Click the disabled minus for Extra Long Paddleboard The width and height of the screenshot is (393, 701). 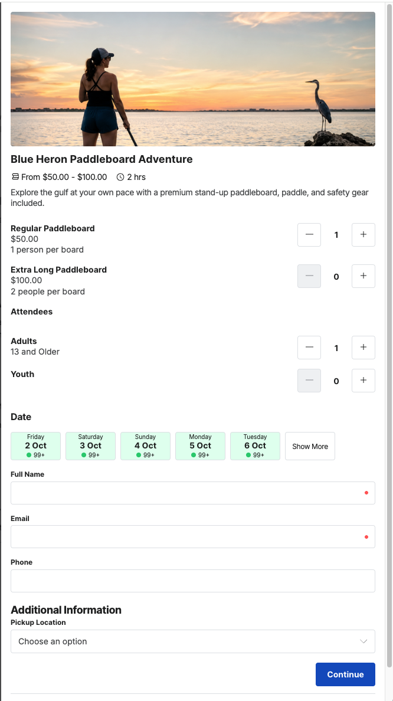pyautogui.click(x=309, y=276)
